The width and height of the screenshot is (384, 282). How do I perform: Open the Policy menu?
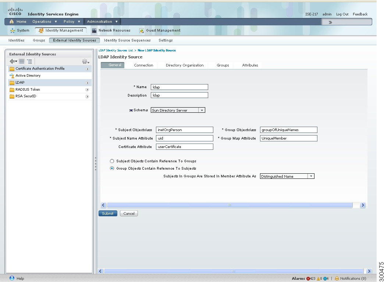coord(72,22)
